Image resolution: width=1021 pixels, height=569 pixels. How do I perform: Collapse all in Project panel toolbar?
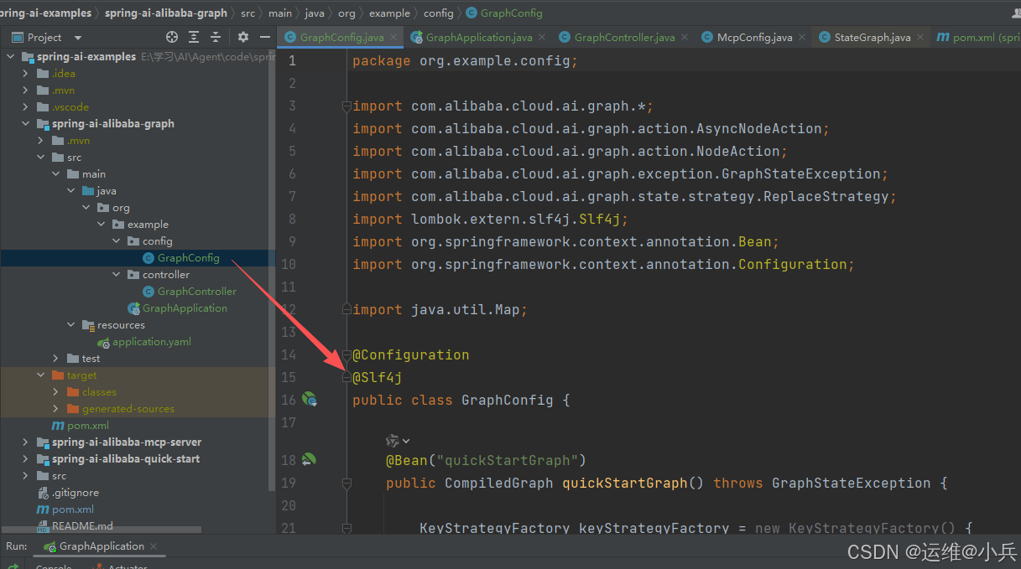pos(216,37)
